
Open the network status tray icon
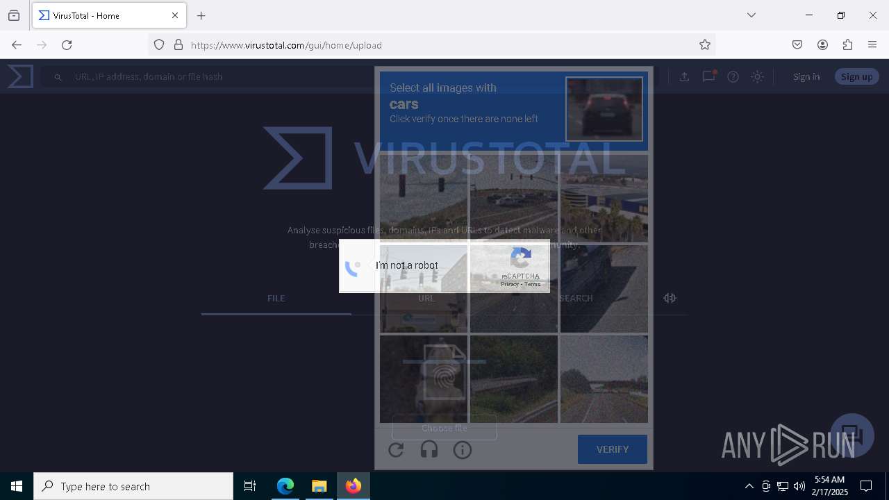[x=783, y=486]
